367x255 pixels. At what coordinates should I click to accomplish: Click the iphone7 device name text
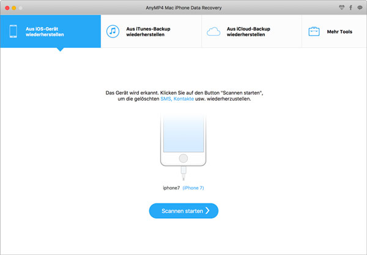[x=171, y=188]
